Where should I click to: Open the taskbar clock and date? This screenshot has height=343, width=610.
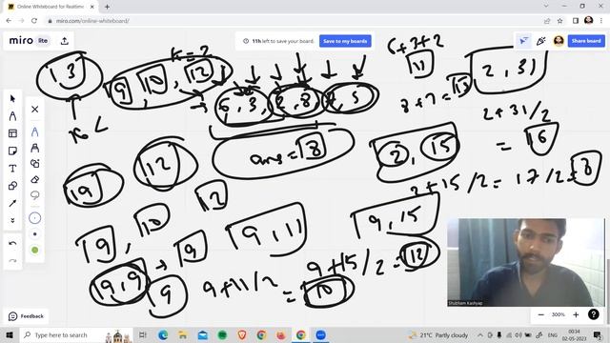(574, 334)
